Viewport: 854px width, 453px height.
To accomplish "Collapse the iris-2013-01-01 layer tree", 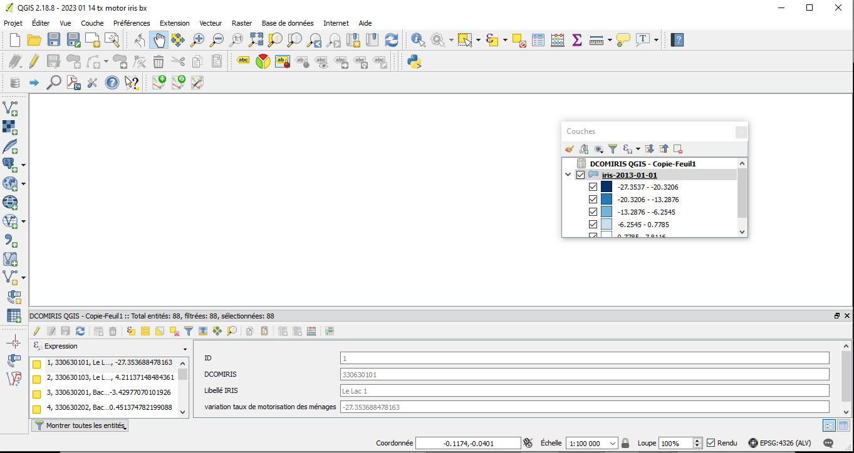I will 568,175.
